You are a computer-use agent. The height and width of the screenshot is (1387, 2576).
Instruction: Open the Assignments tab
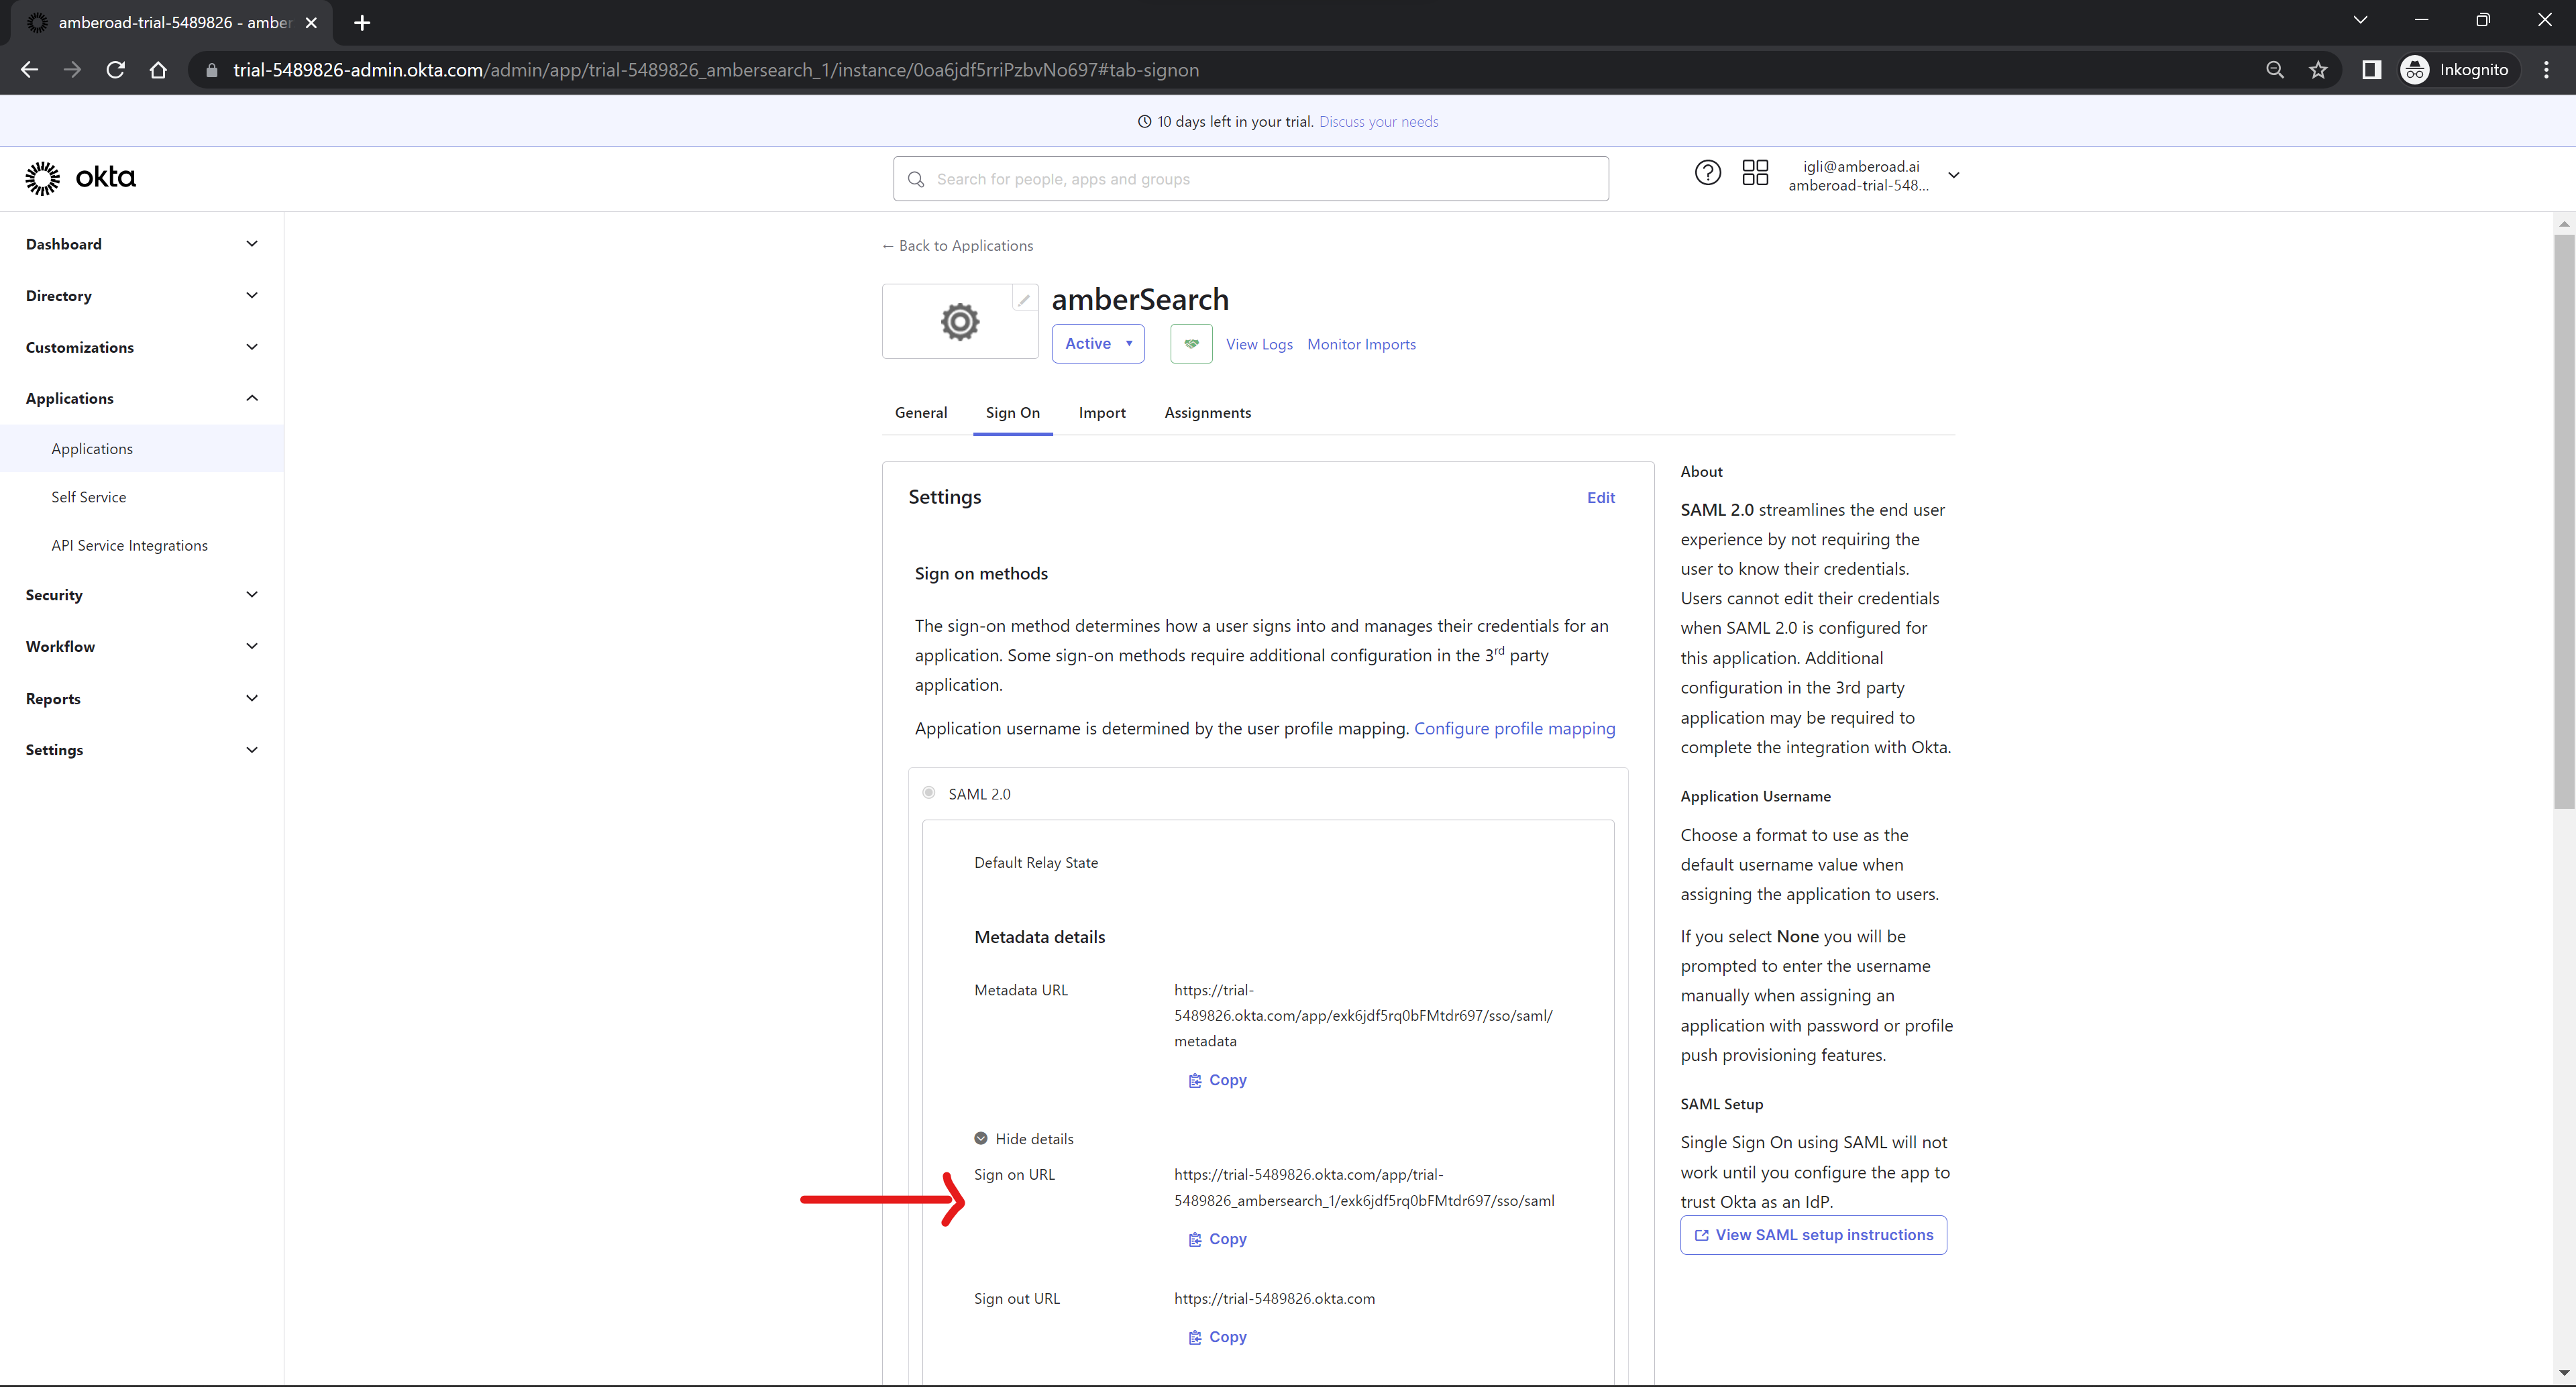[1208, 412]
